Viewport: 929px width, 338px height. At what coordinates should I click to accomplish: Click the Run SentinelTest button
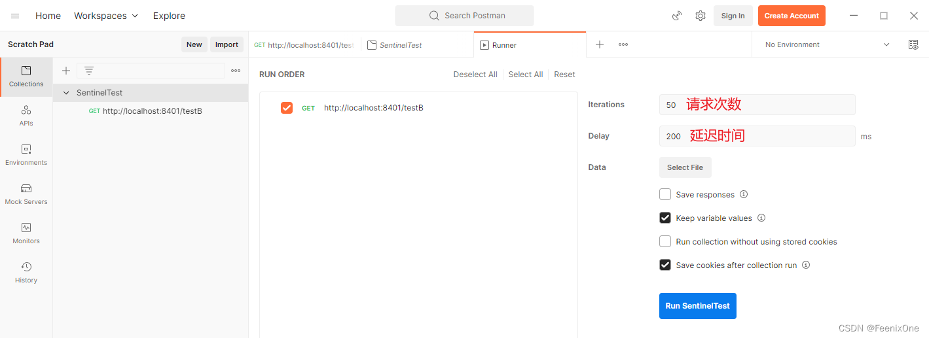coord(697,306)
